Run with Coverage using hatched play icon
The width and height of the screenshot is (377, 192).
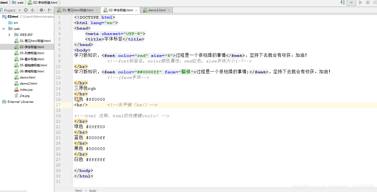tap(375, 3)
